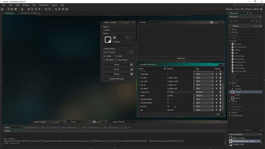Open an existing project from toolbar
Screen dimensions: 265x149
tap(12, 9)
